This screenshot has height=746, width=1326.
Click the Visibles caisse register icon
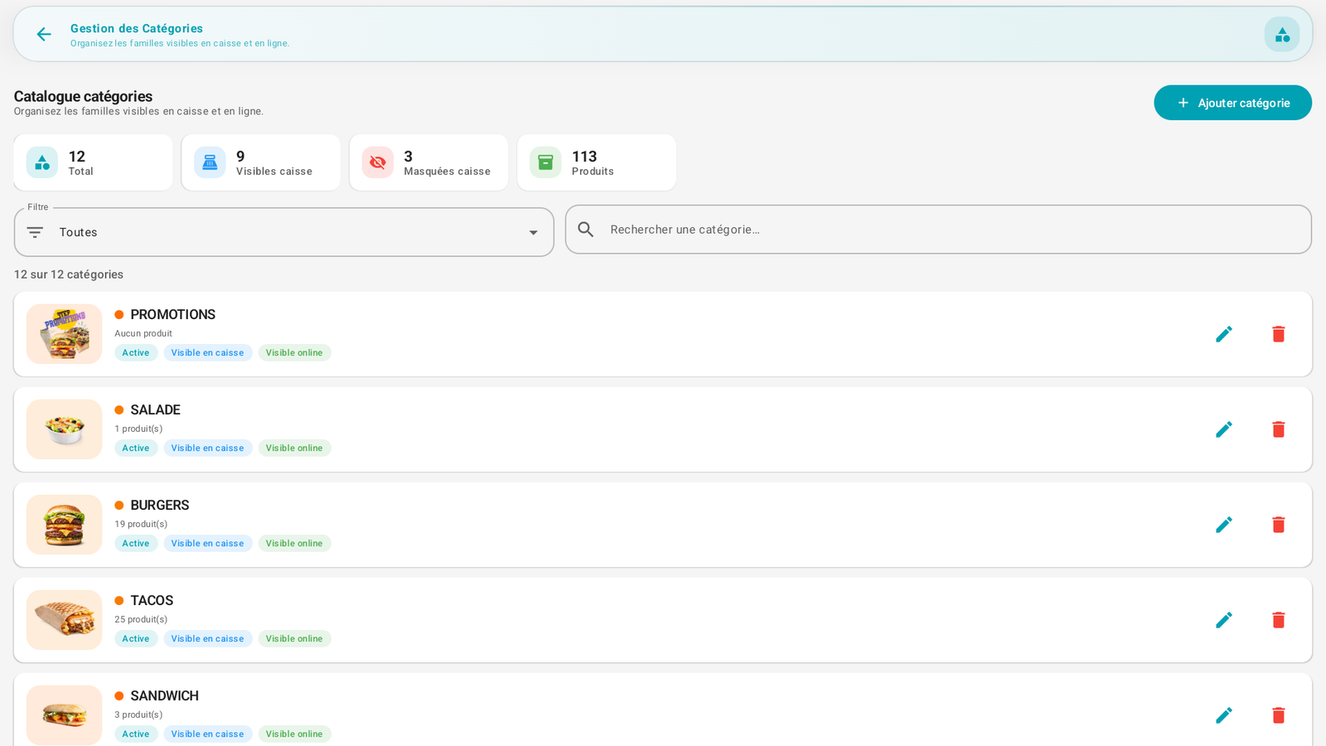click(x=210, y=162)
